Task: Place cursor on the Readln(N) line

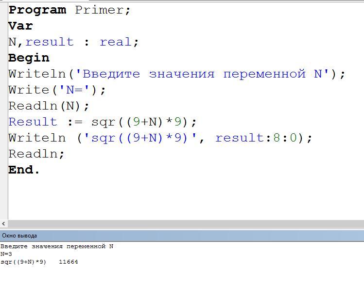Action: [x=49, y=106]
